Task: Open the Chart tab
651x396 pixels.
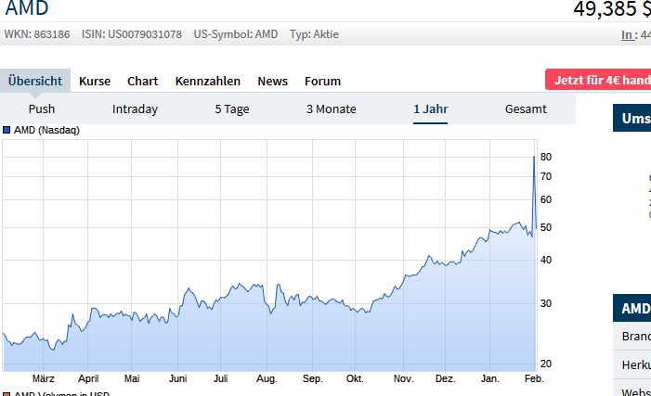Action: (x=142, y=81)
